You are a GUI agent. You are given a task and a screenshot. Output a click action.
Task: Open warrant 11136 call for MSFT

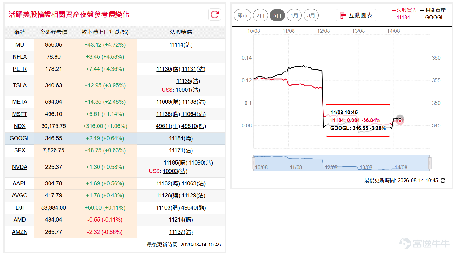coord(168,114)
